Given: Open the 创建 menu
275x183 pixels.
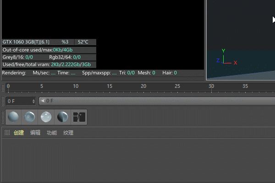Looking at the screenshot, I should pos(19,133).
